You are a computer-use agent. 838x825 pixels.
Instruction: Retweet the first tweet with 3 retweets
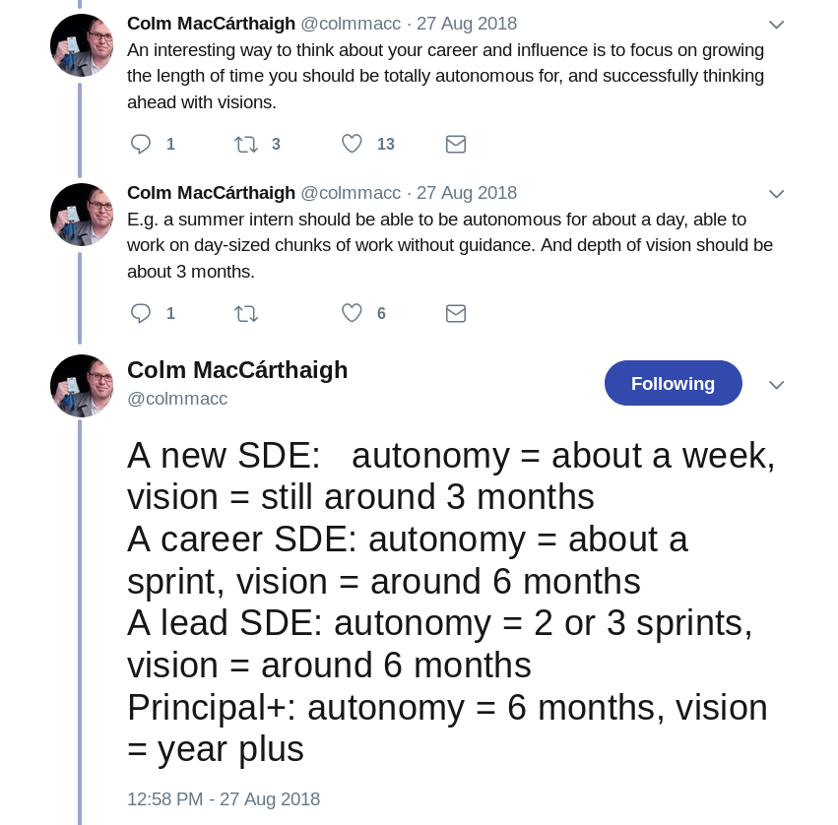coord(246,145)
